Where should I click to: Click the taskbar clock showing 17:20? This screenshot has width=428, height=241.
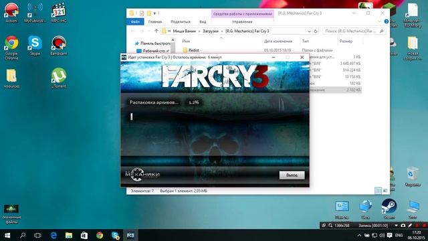(x=417, y=235)
